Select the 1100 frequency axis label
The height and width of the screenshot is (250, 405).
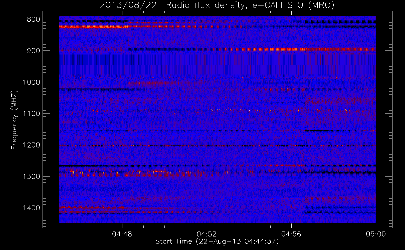31,114
